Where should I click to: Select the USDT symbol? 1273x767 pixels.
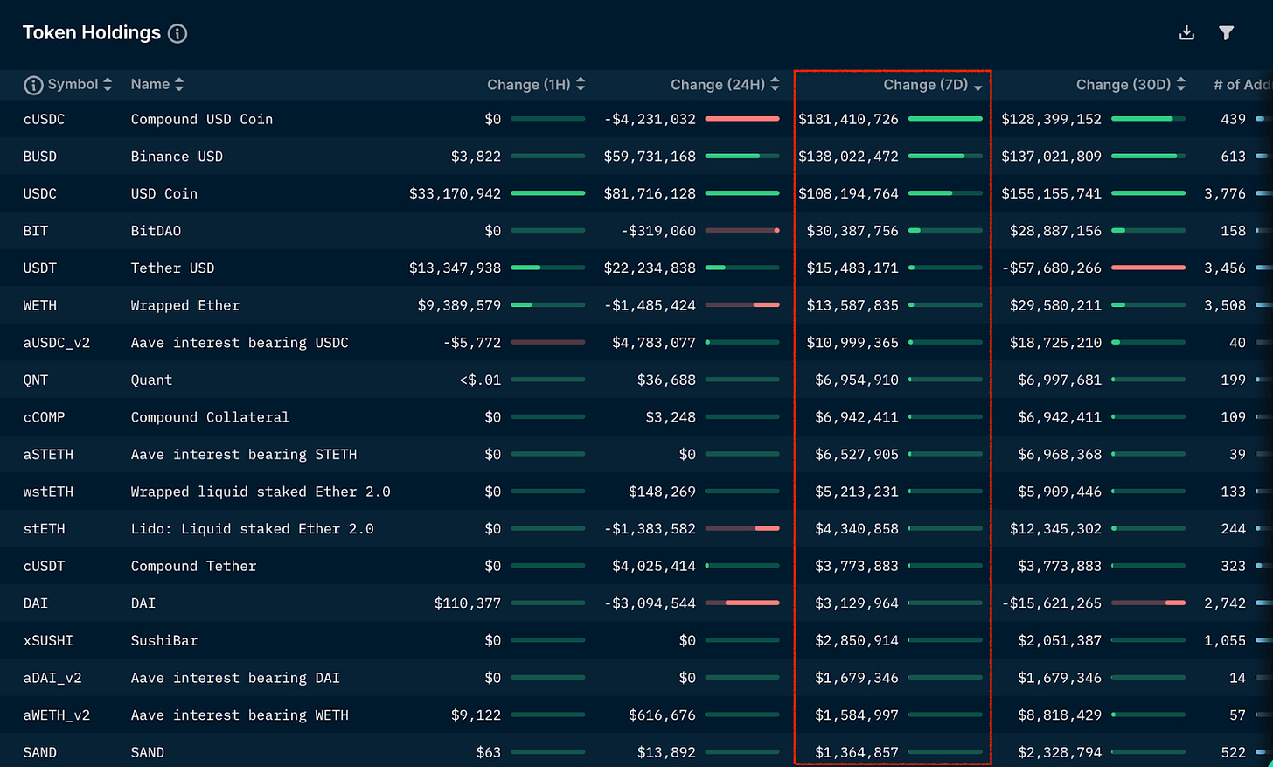(40, 268)
